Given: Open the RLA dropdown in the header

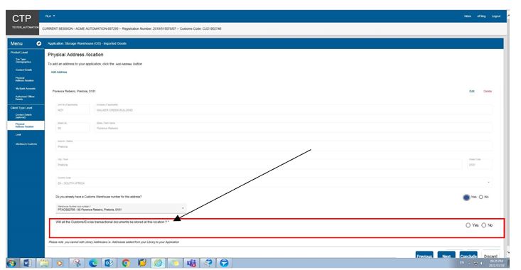Looking at the screenshot, I should 50,16.
